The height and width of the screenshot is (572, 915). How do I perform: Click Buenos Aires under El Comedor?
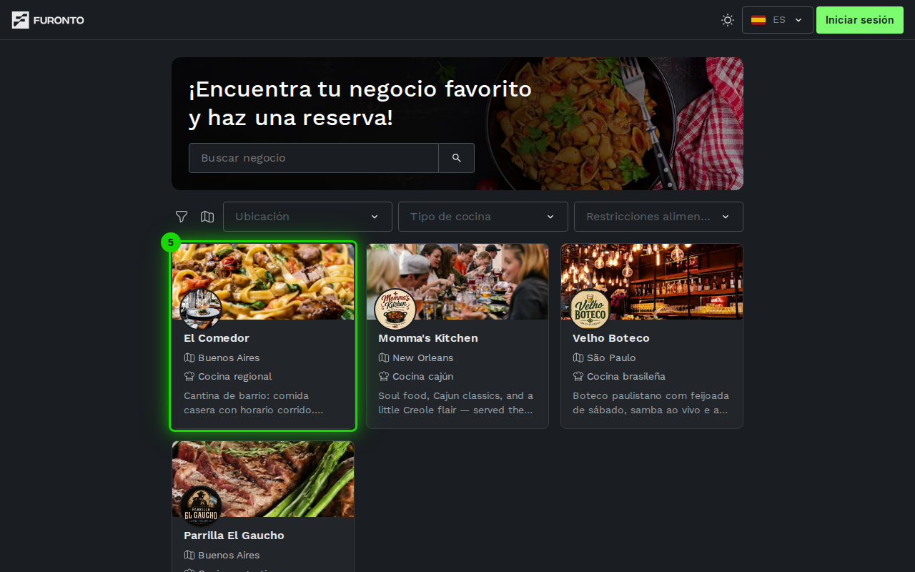[229, 357]
